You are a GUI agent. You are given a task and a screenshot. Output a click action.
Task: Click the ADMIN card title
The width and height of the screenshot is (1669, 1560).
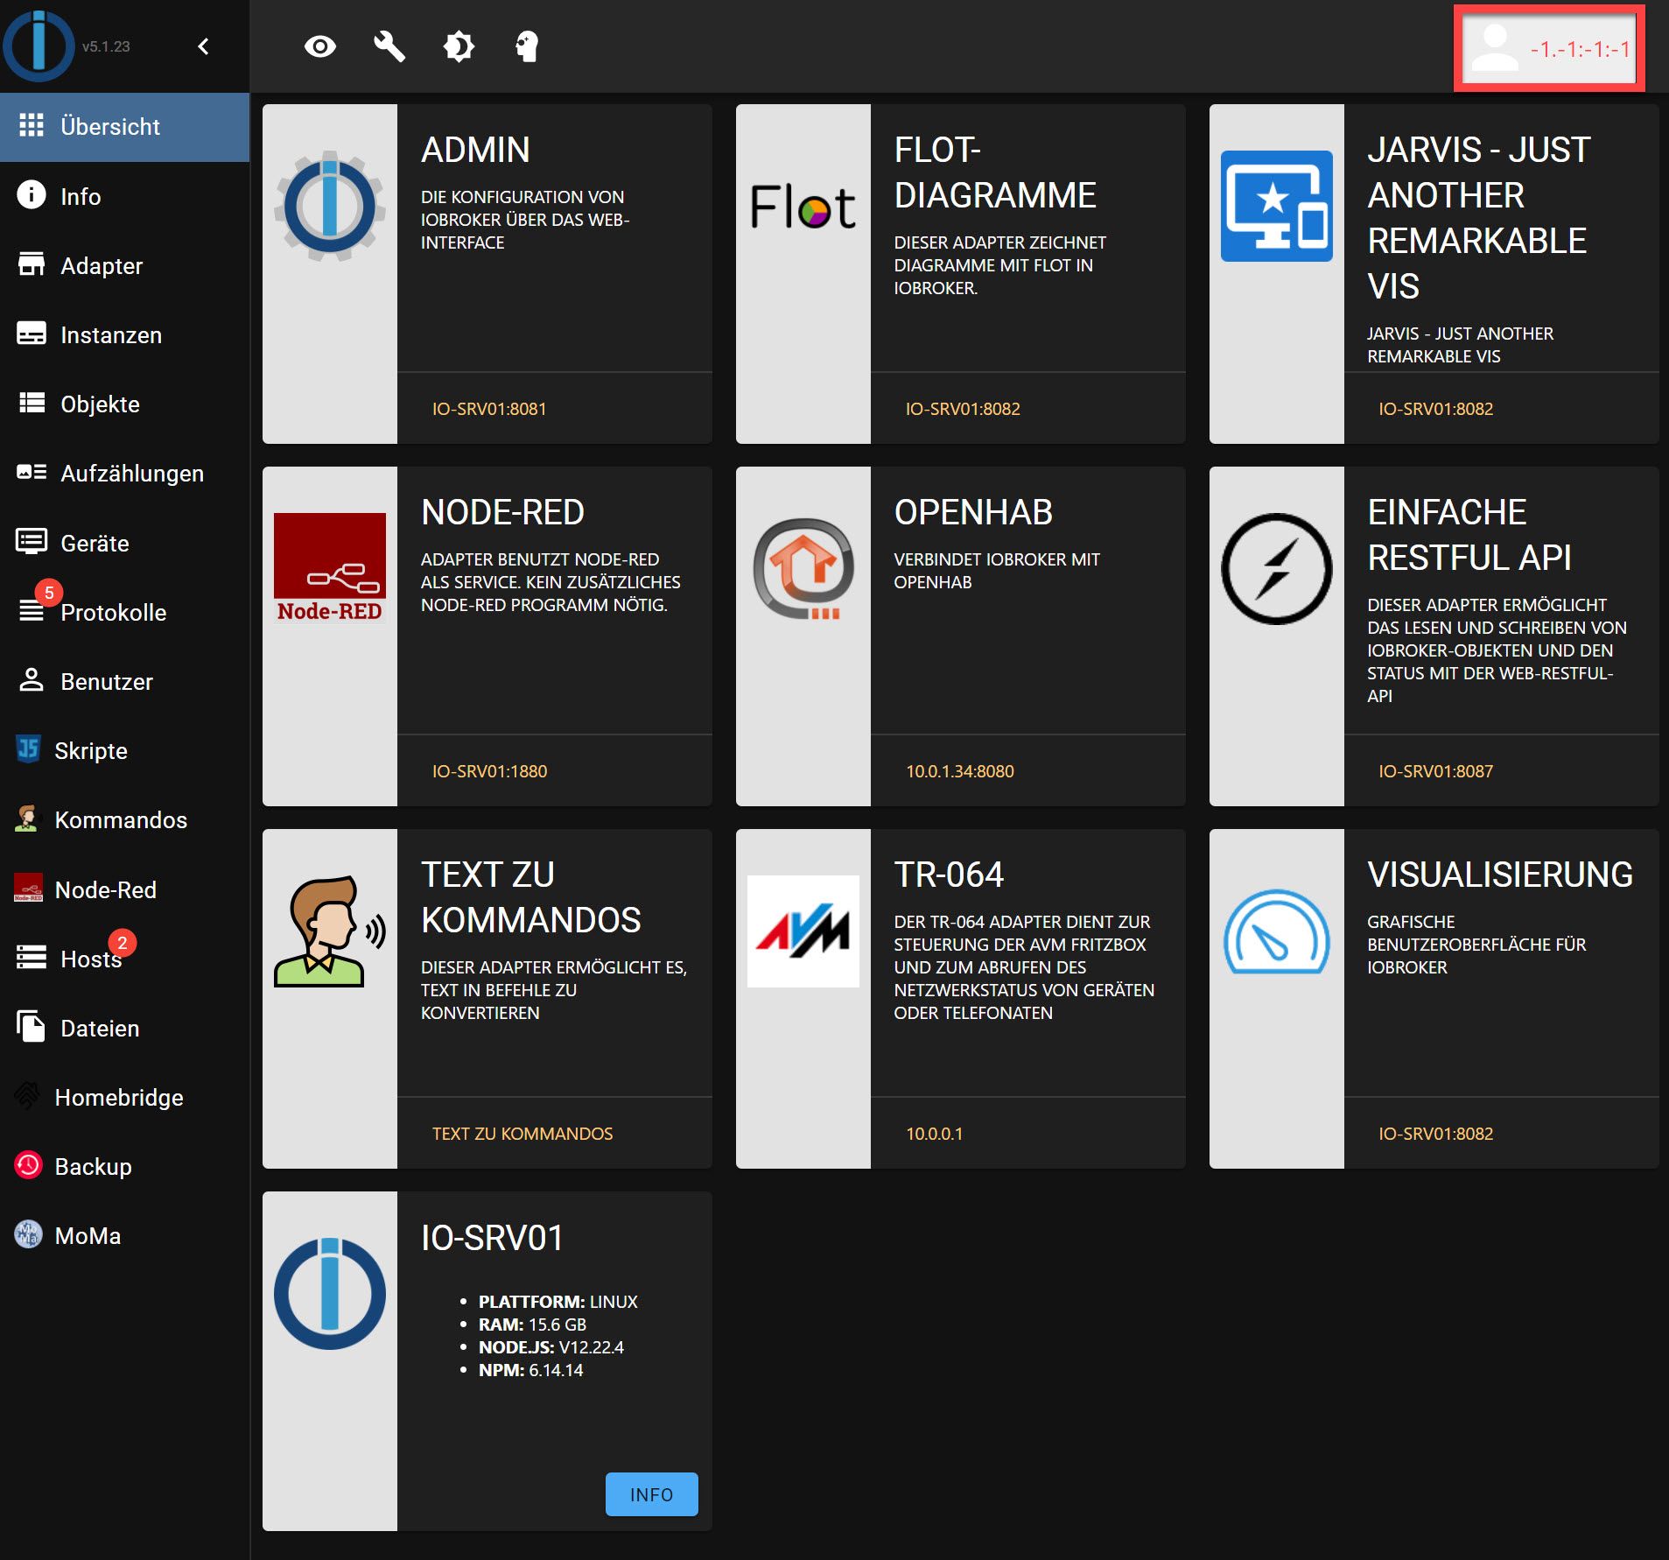click(475, 150)
